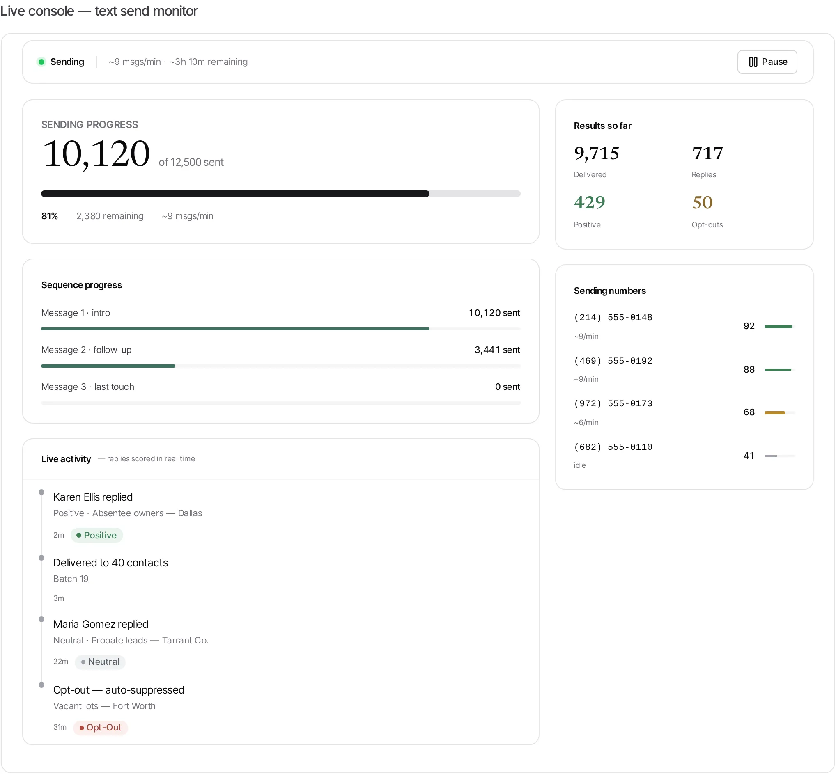Click the 81% progress value
The image size is (836, 774).
pyautogui.click(x=49, y=216)
